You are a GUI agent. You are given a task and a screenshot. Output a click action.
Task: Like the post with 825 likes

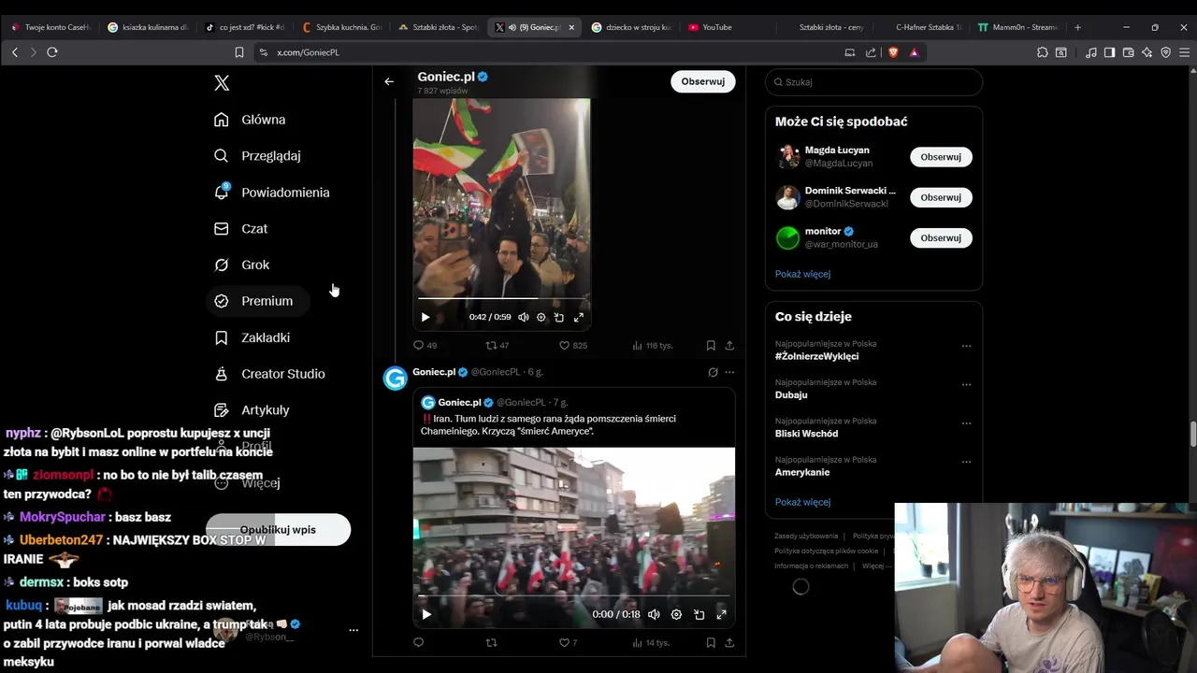572,346
